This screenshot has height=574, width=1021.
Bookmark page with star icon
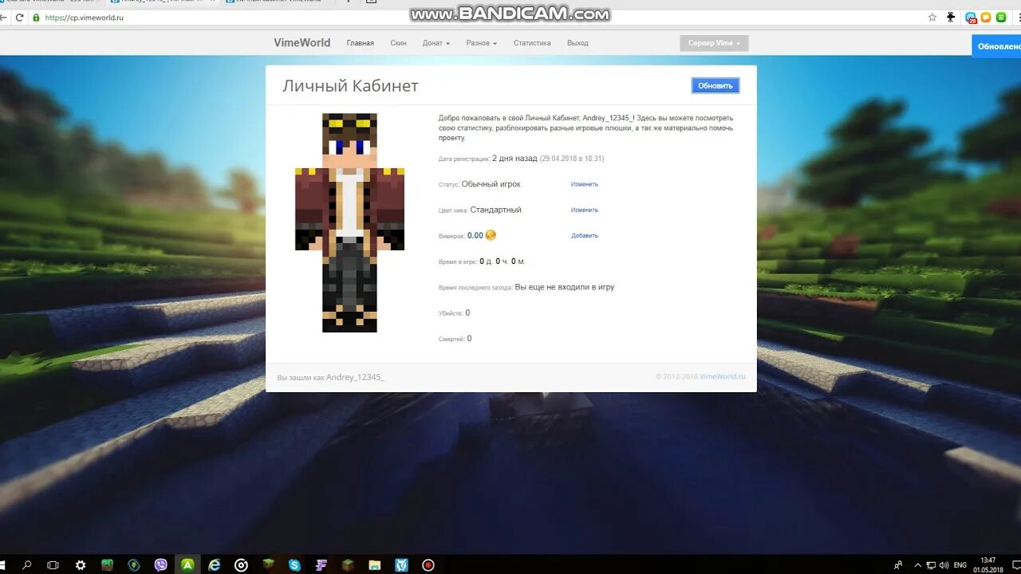pos(932,18)
